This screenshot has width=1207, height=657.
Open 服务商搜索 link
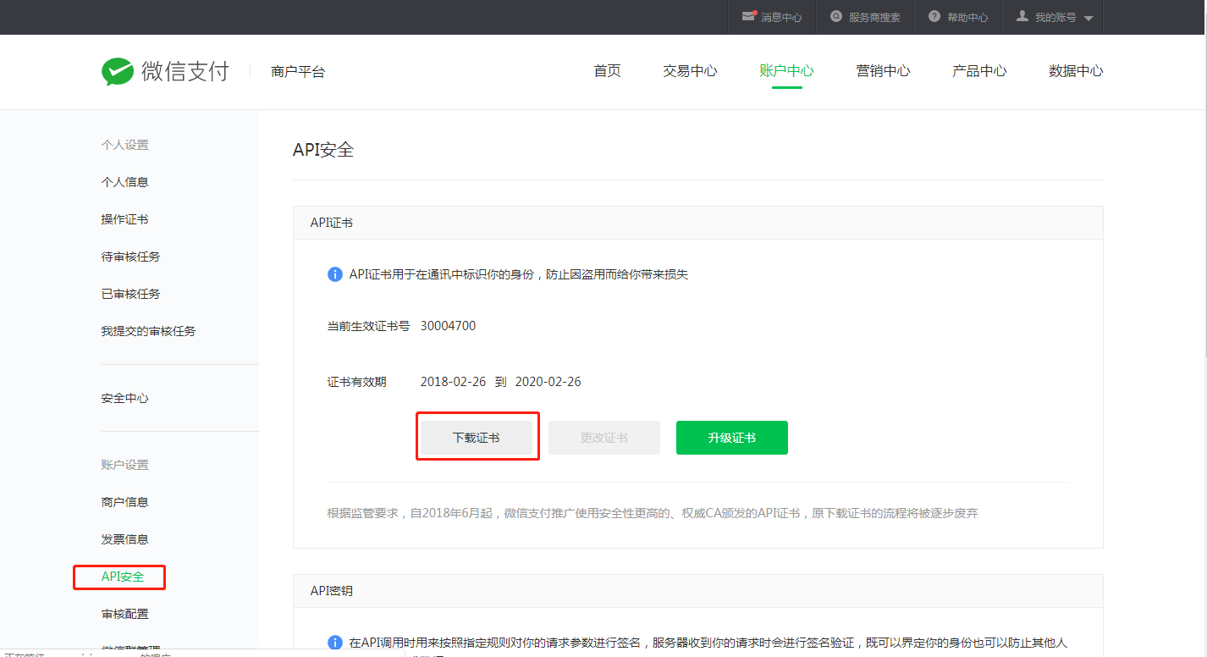(x=874, y=17)
